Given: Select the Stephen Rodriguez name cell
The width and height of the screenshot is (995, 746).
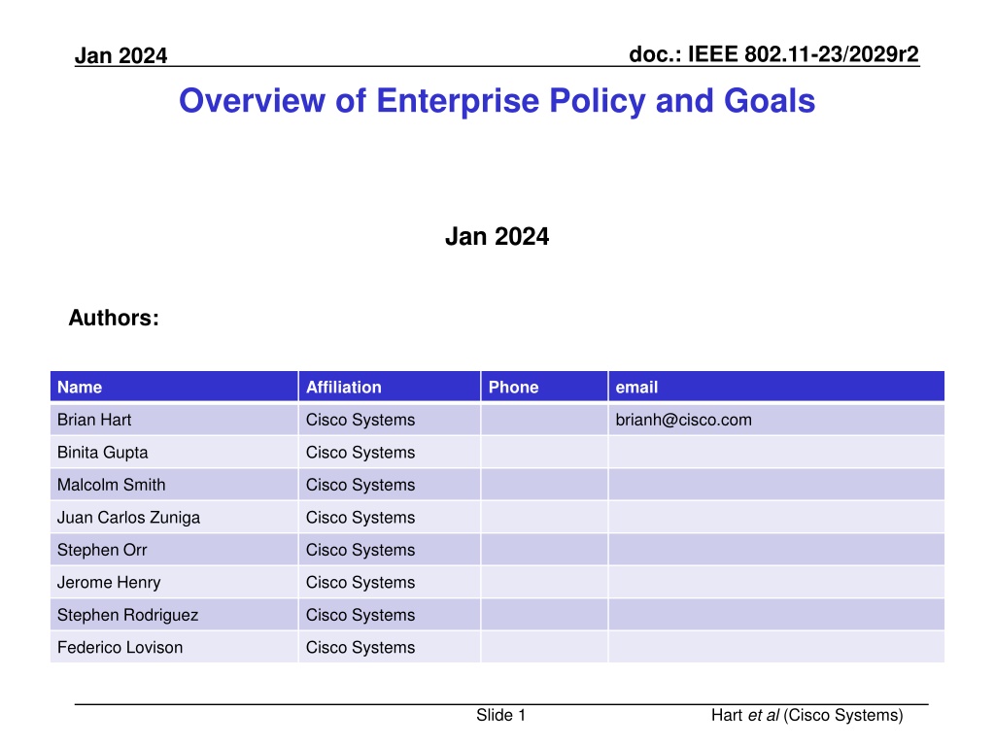Looking at the screenshot, I should coord(174,615).
